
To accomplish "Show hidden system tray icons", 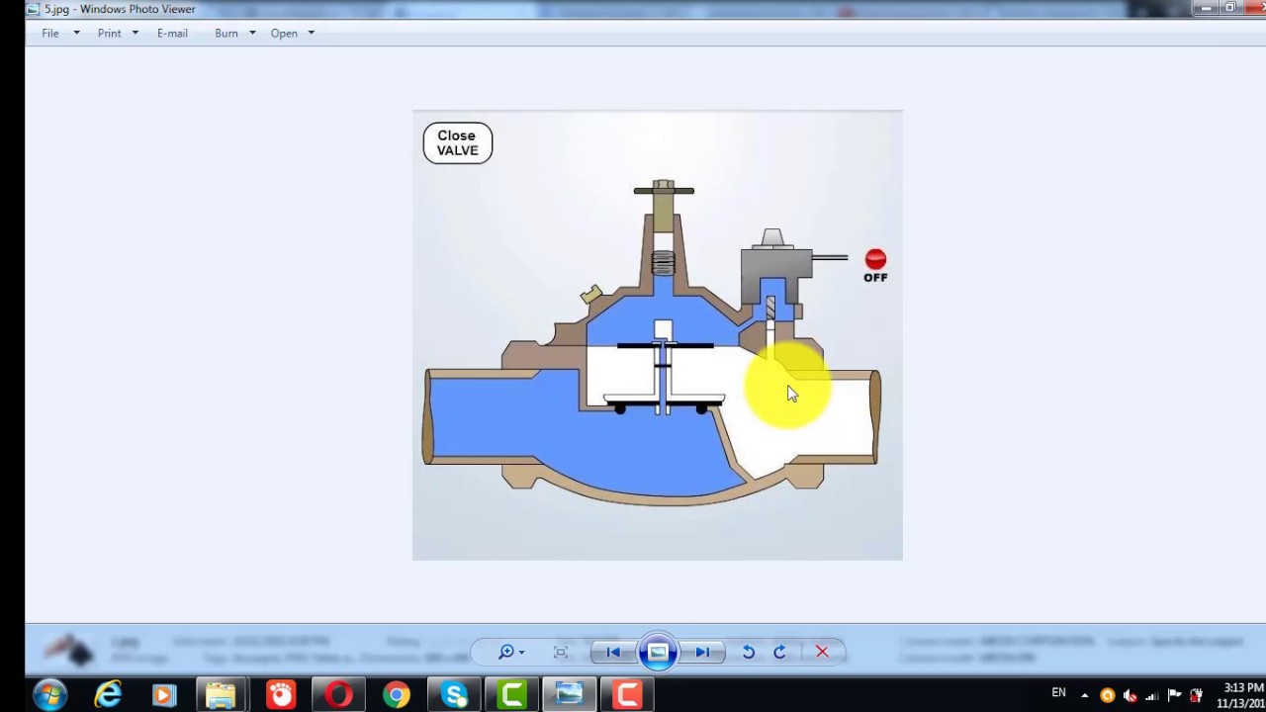I will coord(1084,695).
